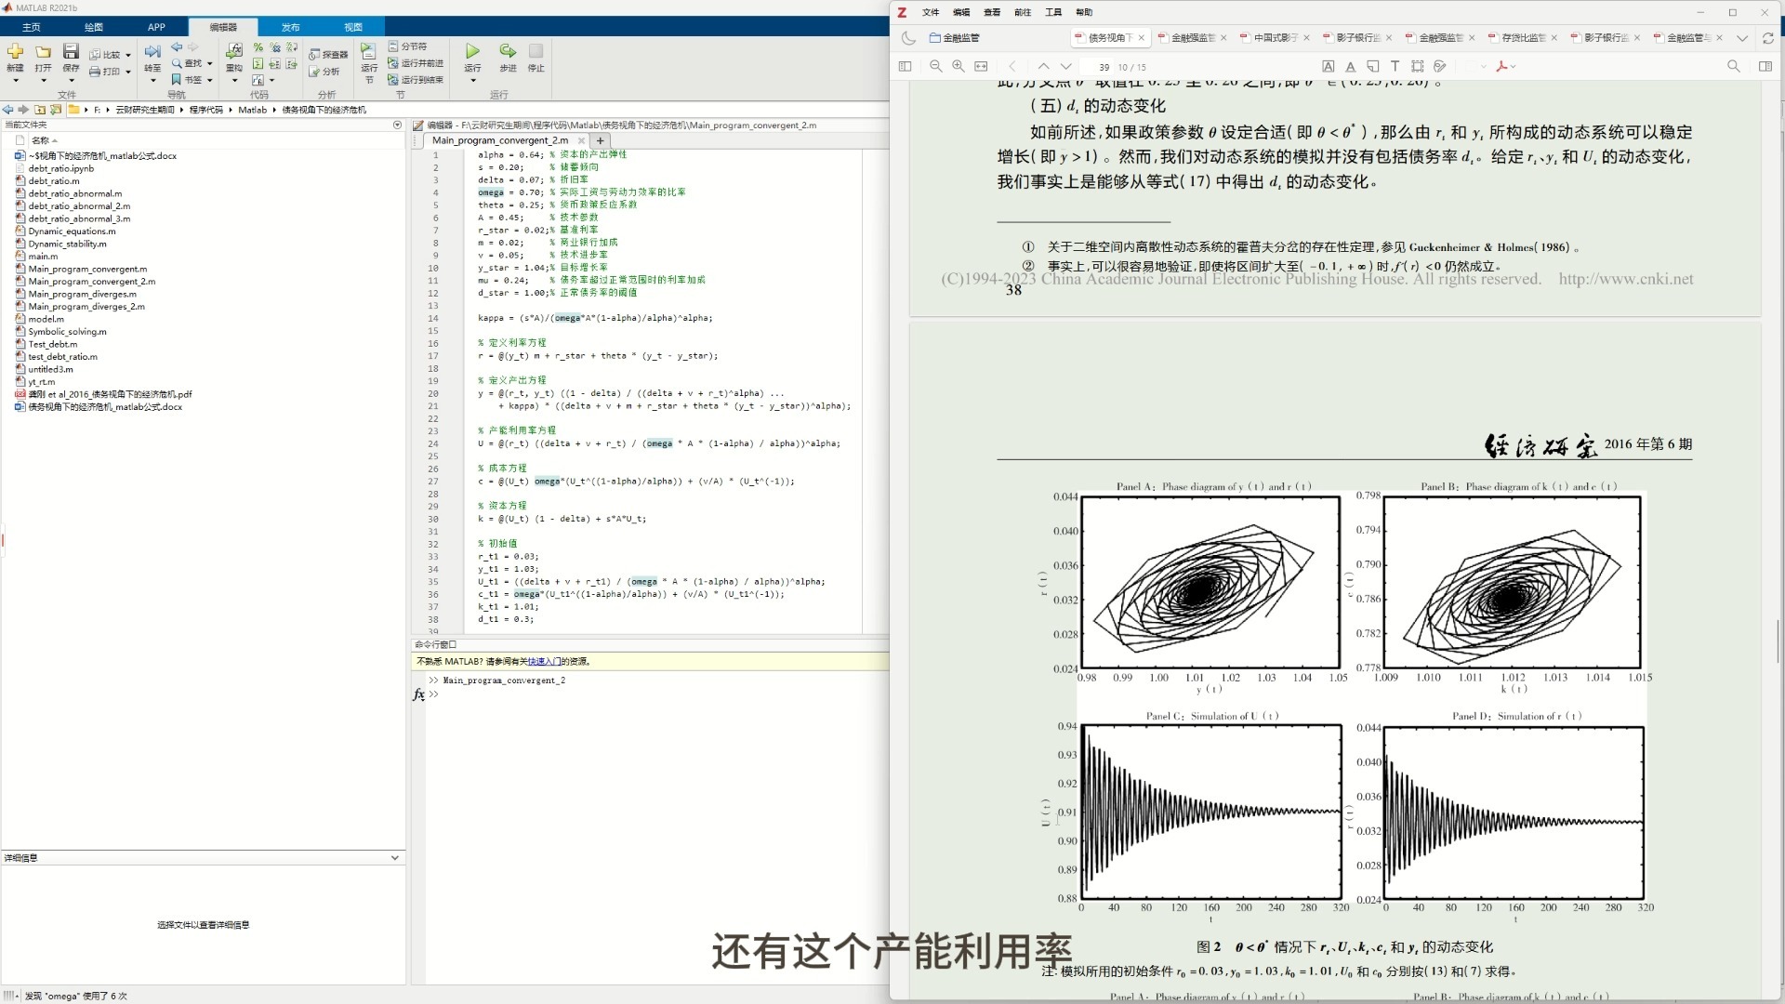This screenshot has height=1004, width=1785.
Task: Expand the Find (查找) dropdown arrow
Action: [x=210, y=63]
